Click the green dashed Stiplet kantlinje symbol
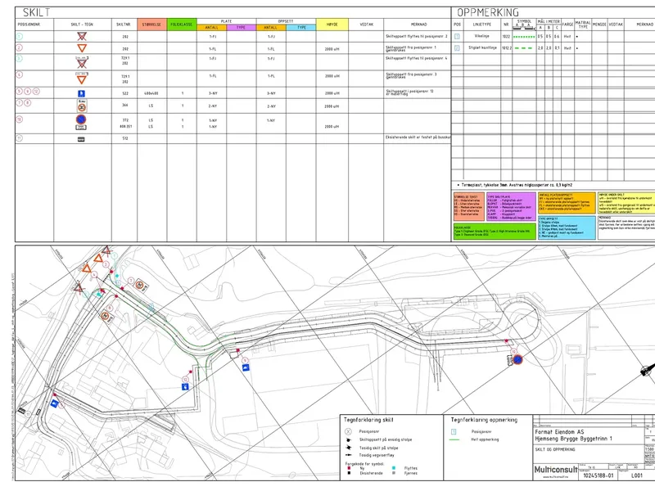Viewport: 655px width, 491px height. point(524,48)
